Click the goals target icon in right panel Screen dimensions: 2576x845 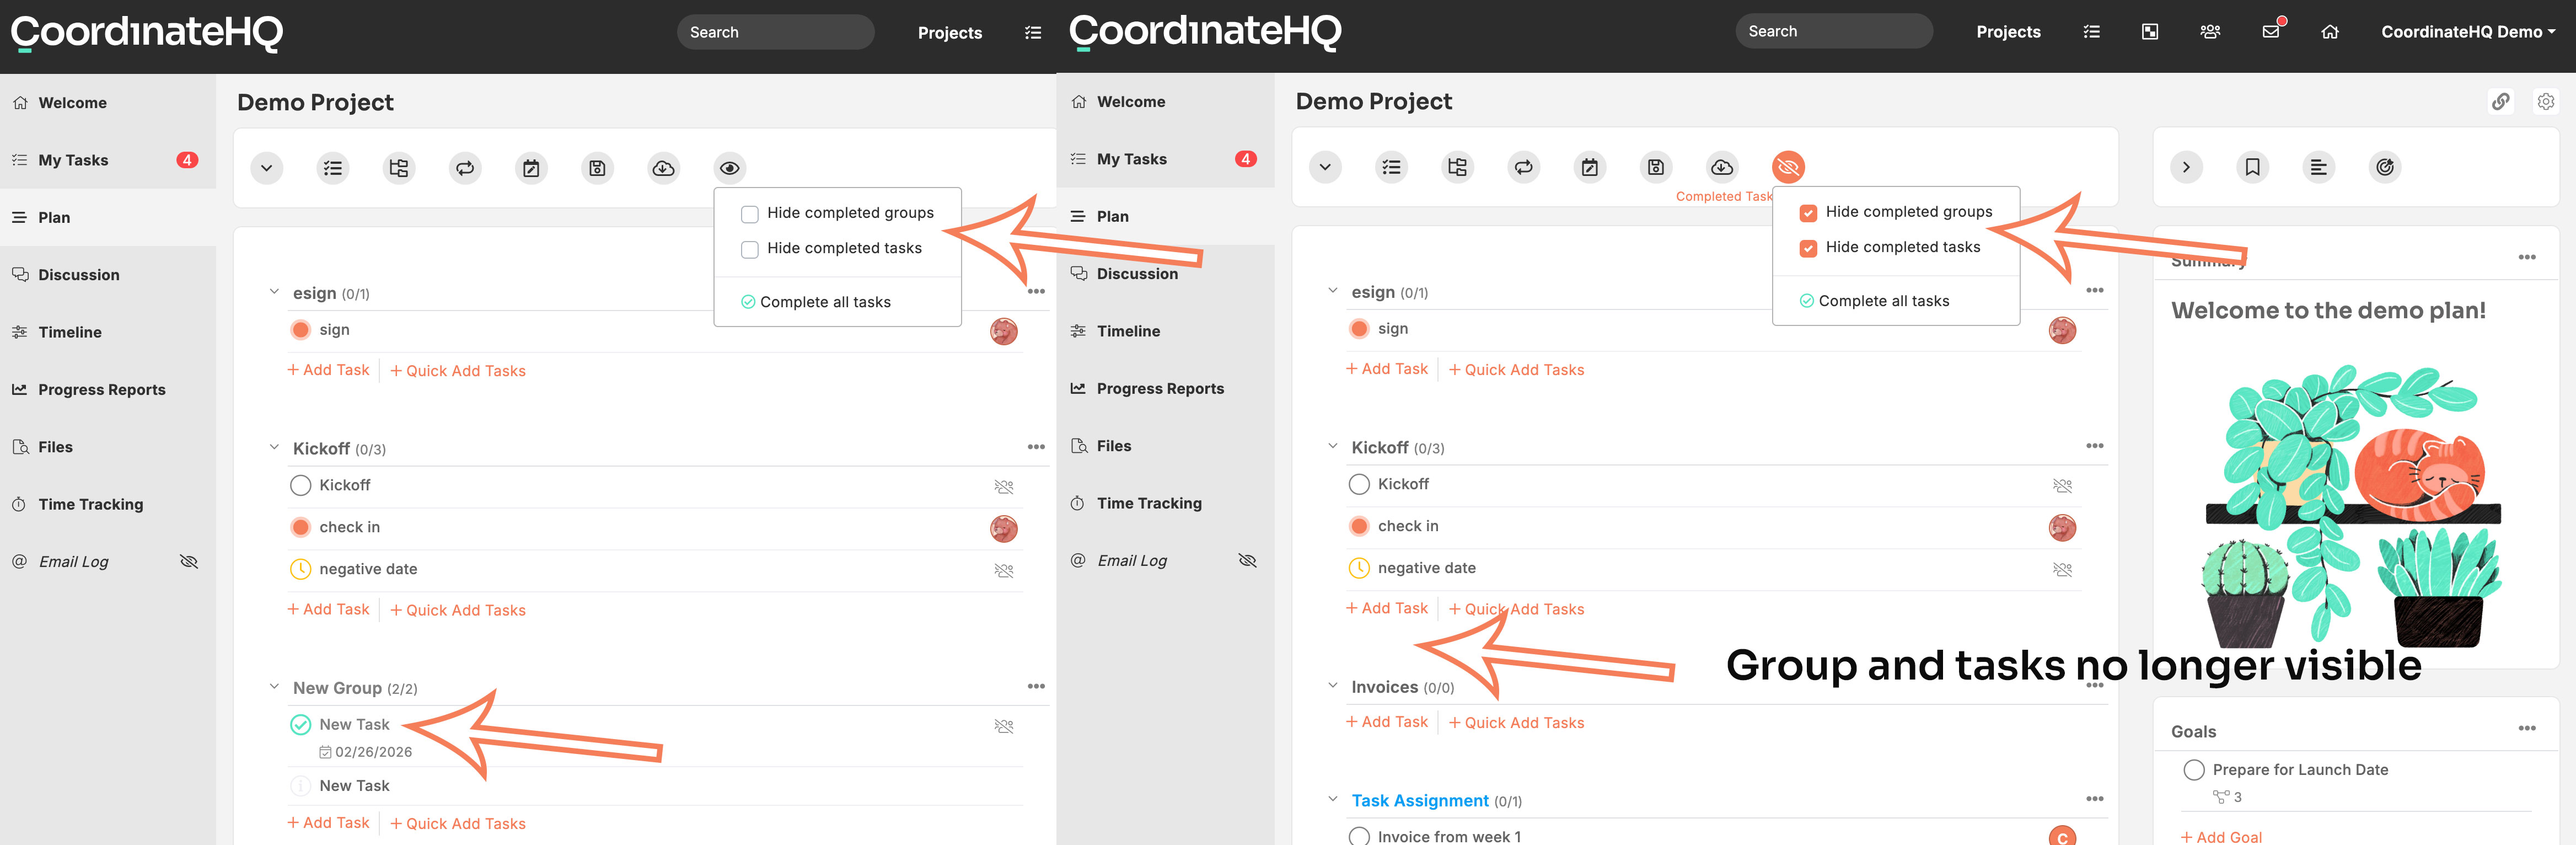click(x=2385, y=167)
